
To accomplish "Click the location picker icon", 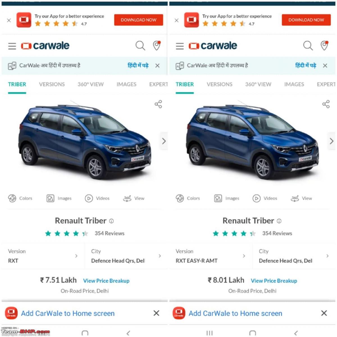I will tap(157, 45).
